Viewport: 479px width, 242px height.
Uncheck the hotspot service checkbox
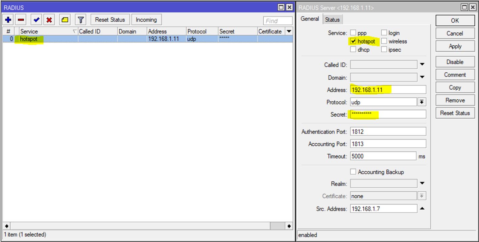click(353, 41)
